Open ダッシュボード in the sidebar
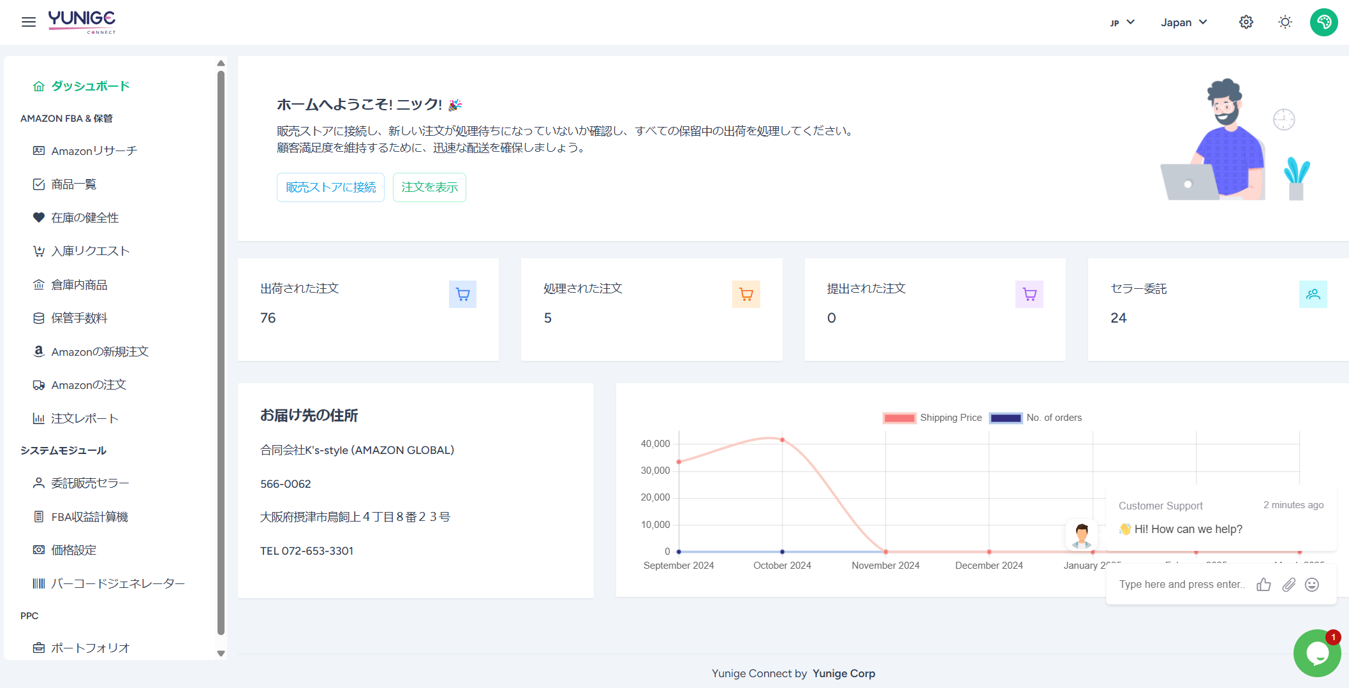1349x688 pixels. 90,86
